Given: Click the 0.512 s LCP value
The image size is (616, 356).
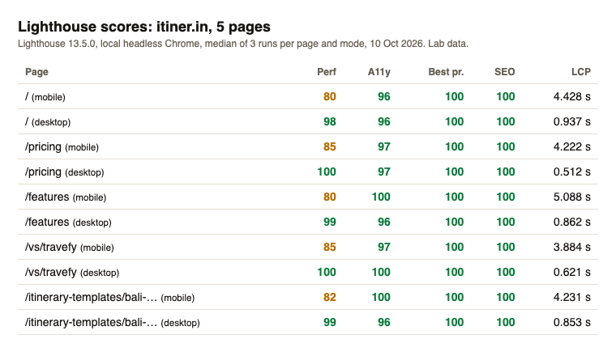Looking at the screenshot, I should pyautogui.click(x=571, y=172).
